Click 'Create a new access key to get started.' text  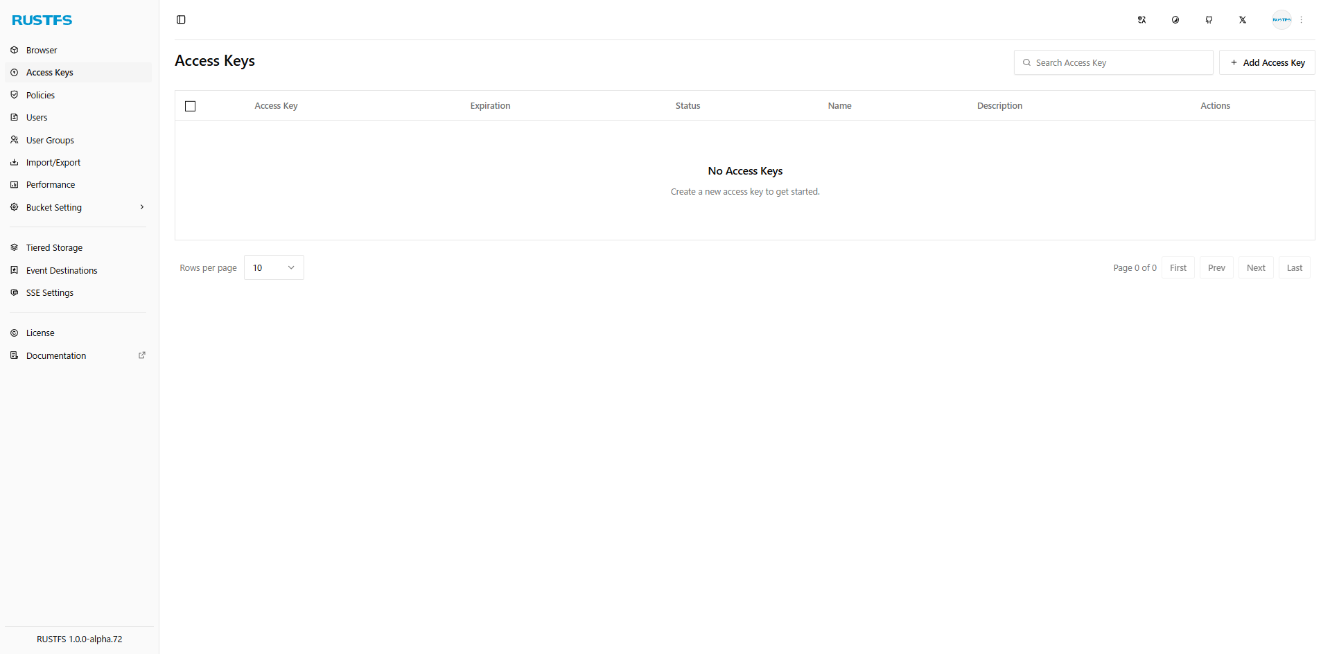[745, 191]
